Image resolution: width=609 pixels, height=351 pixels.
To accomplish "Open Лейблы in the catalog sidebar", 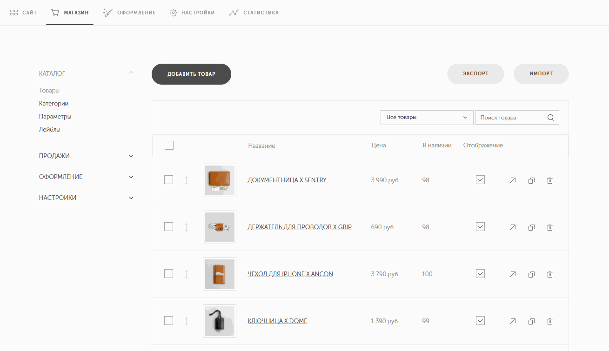I will pyautogui.click(x=50, y=130).
